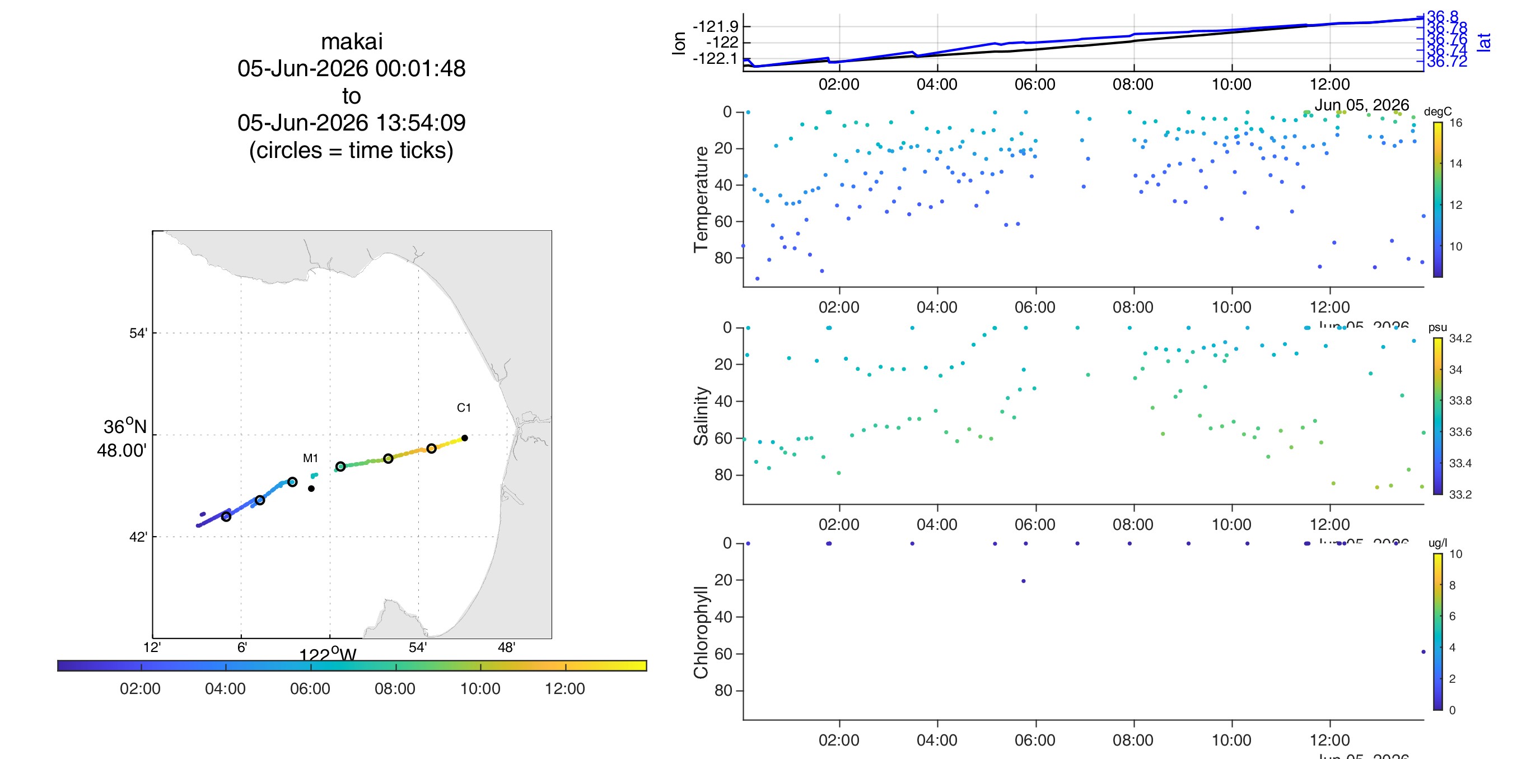The image size is (1517, 759).
Task: Click the C1 station black dot on map
Action: pos(465,438)
